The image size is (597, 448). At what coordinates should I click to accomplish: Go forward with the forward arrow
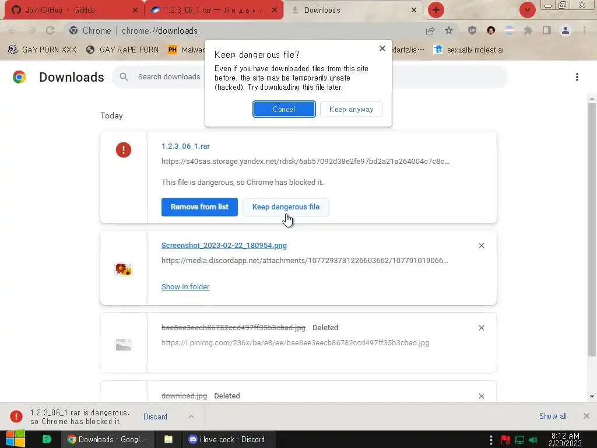[x=31, y=30]
